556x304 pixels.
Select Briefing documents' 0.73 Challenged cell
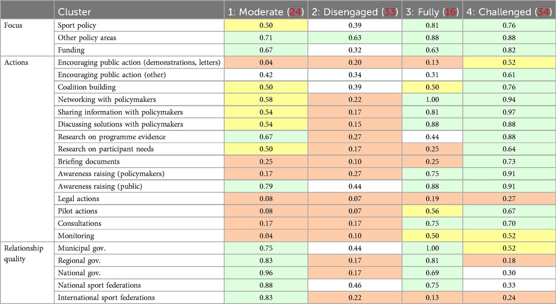(509, 162)
